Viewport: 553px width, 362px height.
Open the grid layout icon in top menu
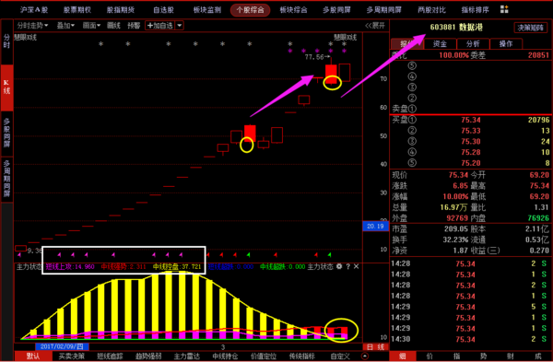(x=505, y=9)
